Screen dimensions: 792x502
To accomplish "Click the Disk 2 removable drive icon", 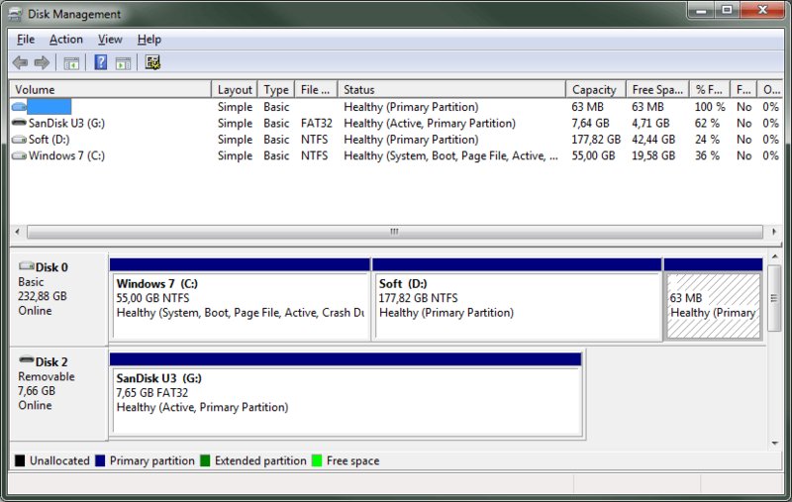I will pos(26,362).
